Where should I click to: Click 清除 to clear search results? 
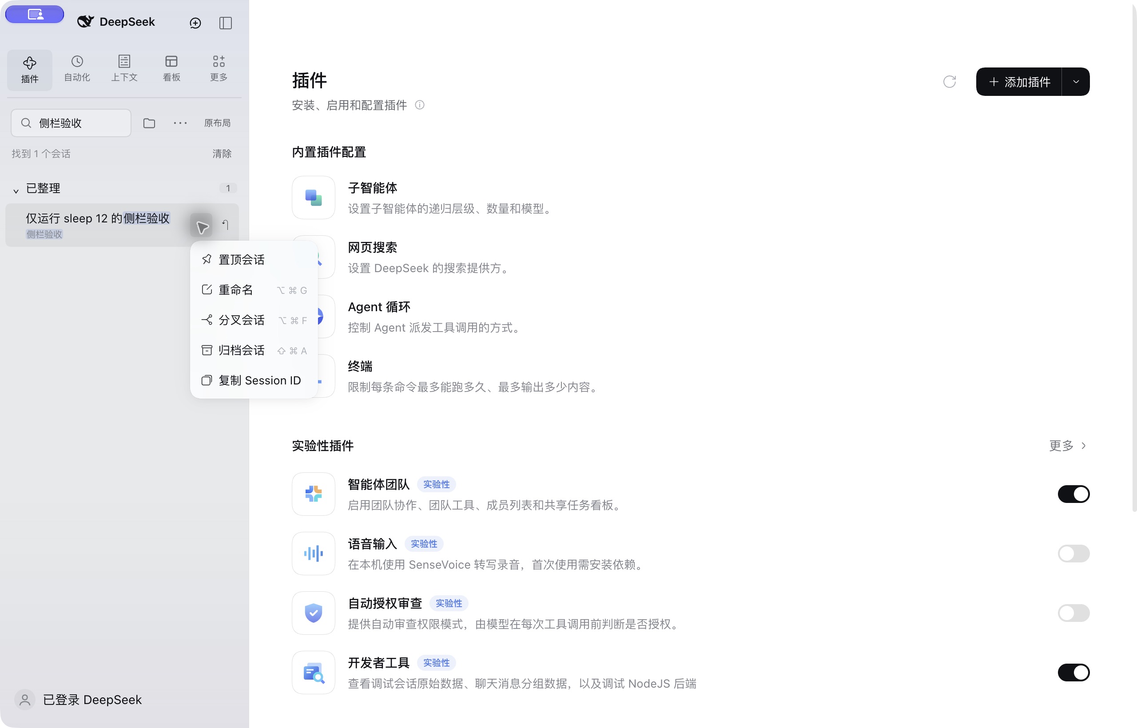click(x=222, y=154)
